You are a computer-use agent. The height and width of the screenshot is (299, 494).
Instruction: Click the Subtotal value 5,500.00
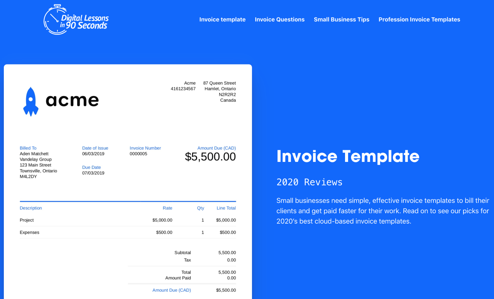tap(227, 253)
